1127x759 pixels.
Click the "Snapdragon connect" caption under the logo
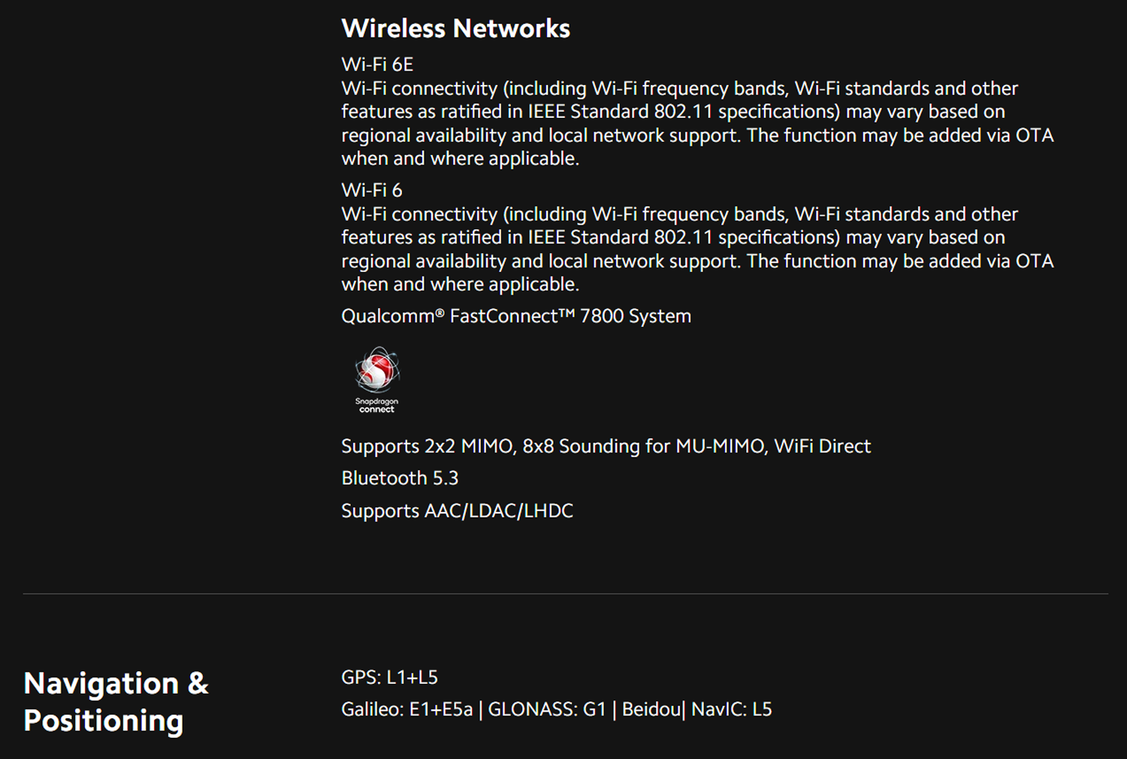(376, 406)
